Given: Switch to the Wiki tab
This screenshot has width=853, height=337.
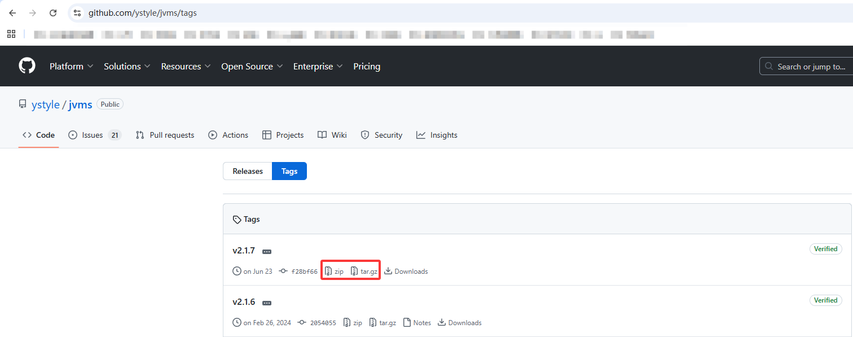Looking at the screenshot, I should (x=332, y=135).
